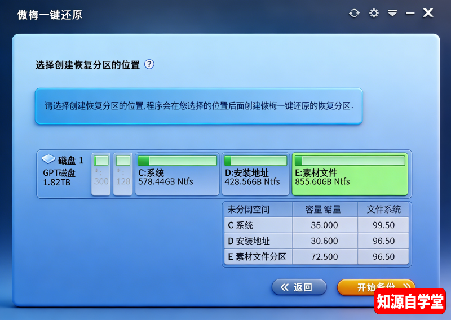This screenshot has width=451, height=320.
Task: Click the question mark help icon
Action: click(x=149, y=64)
